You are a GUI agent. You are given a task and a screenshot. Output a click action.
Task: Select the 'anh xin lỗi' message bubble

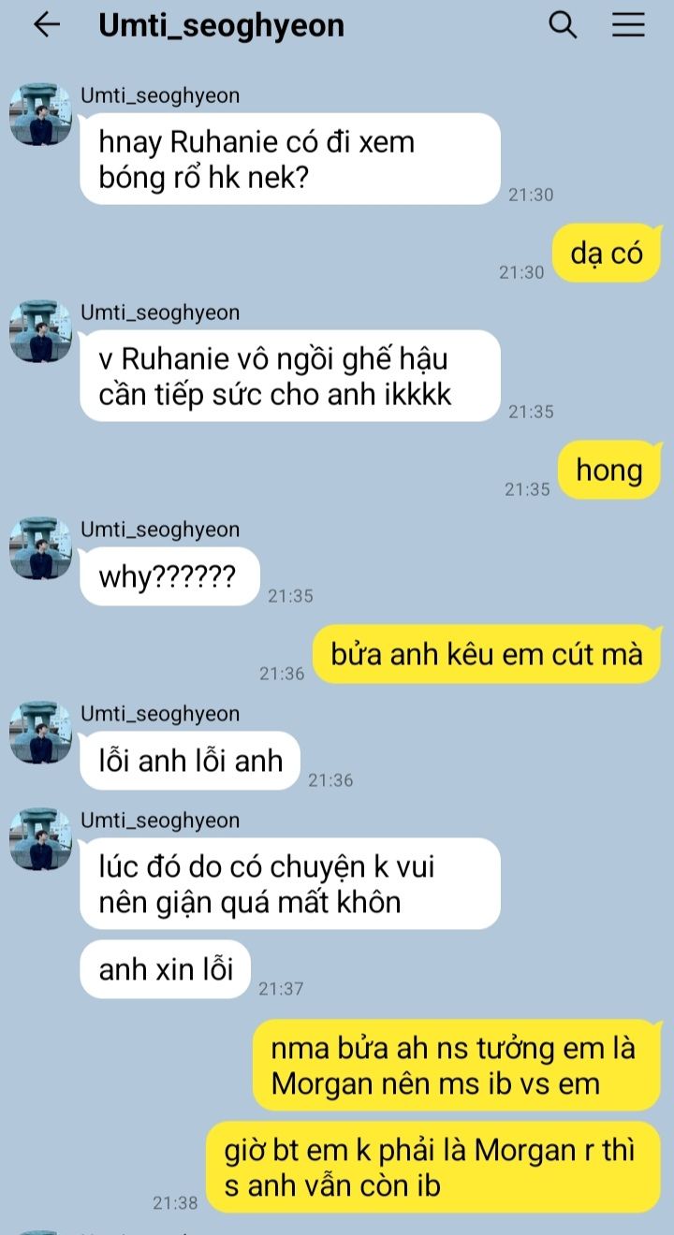[x=166, y=968]
